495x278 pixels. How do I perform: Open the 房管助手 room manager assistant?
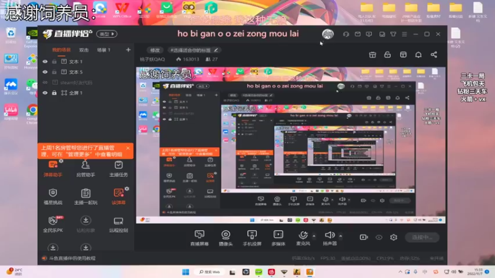pos(85,169)
